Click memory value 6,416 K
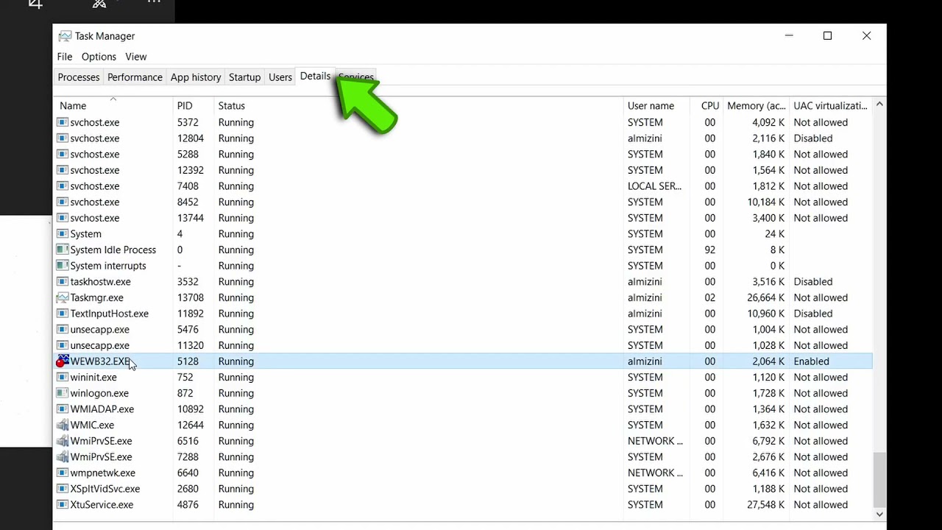Viewport: 942px width, 530px height. pyautogui.click(x=768, y=473)
